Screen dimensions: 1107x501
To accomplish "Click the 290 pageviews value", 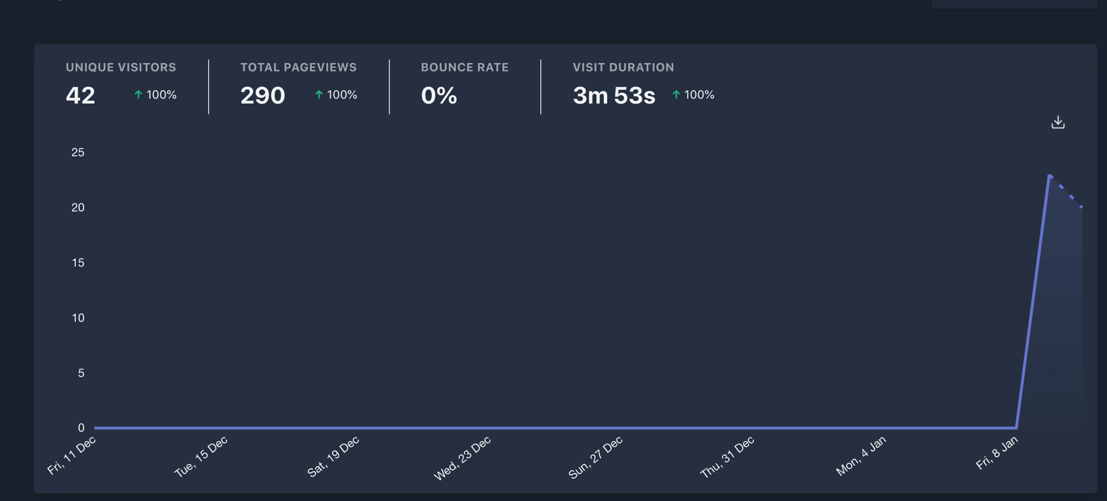I will coord(262,96).
